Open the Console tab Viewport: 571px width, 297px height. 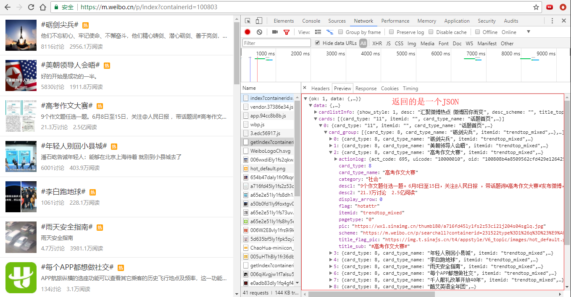tap(311, 21)
